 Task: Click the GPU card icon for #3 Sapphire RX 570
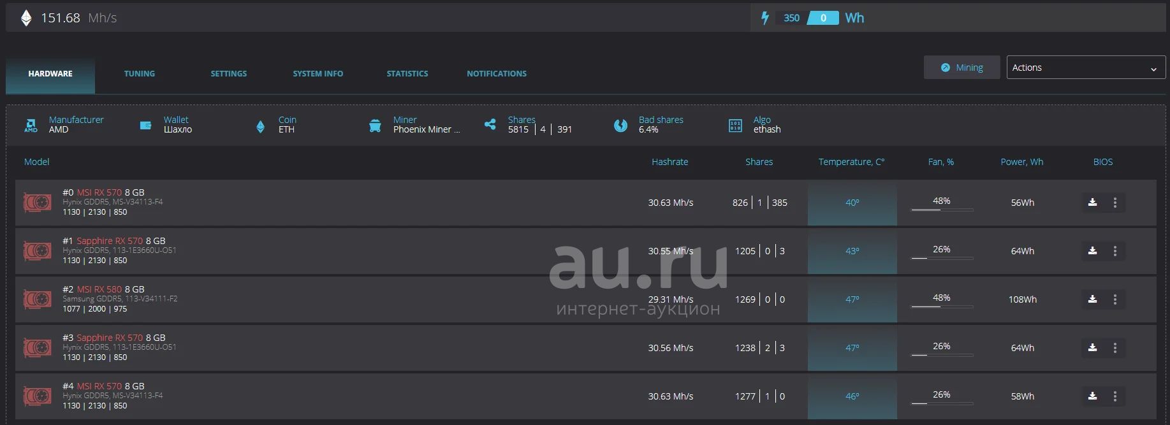pos(38,348)
